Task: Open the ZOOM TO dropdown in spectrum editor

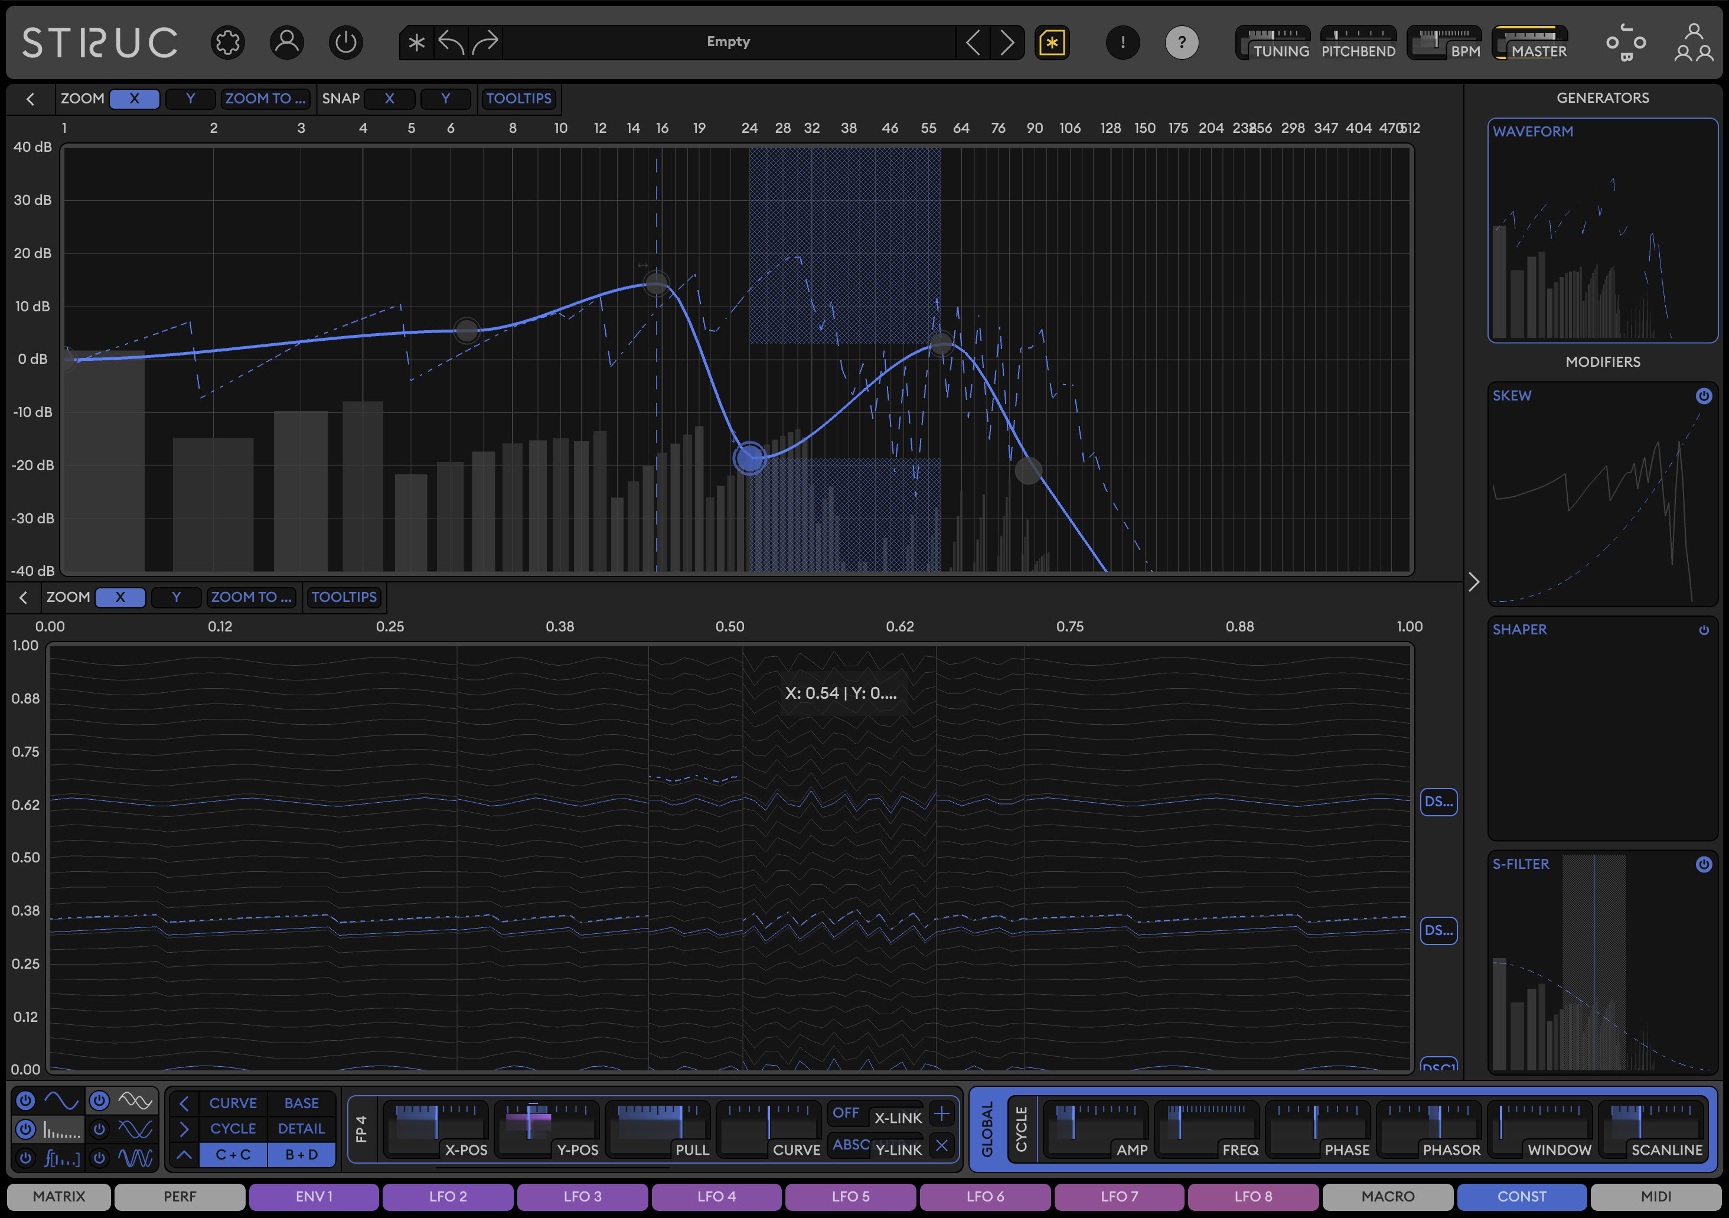Action: 265,99
